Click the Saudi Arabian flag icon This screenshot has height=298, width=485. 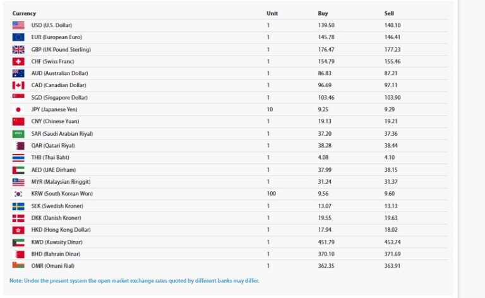(18, 134)
